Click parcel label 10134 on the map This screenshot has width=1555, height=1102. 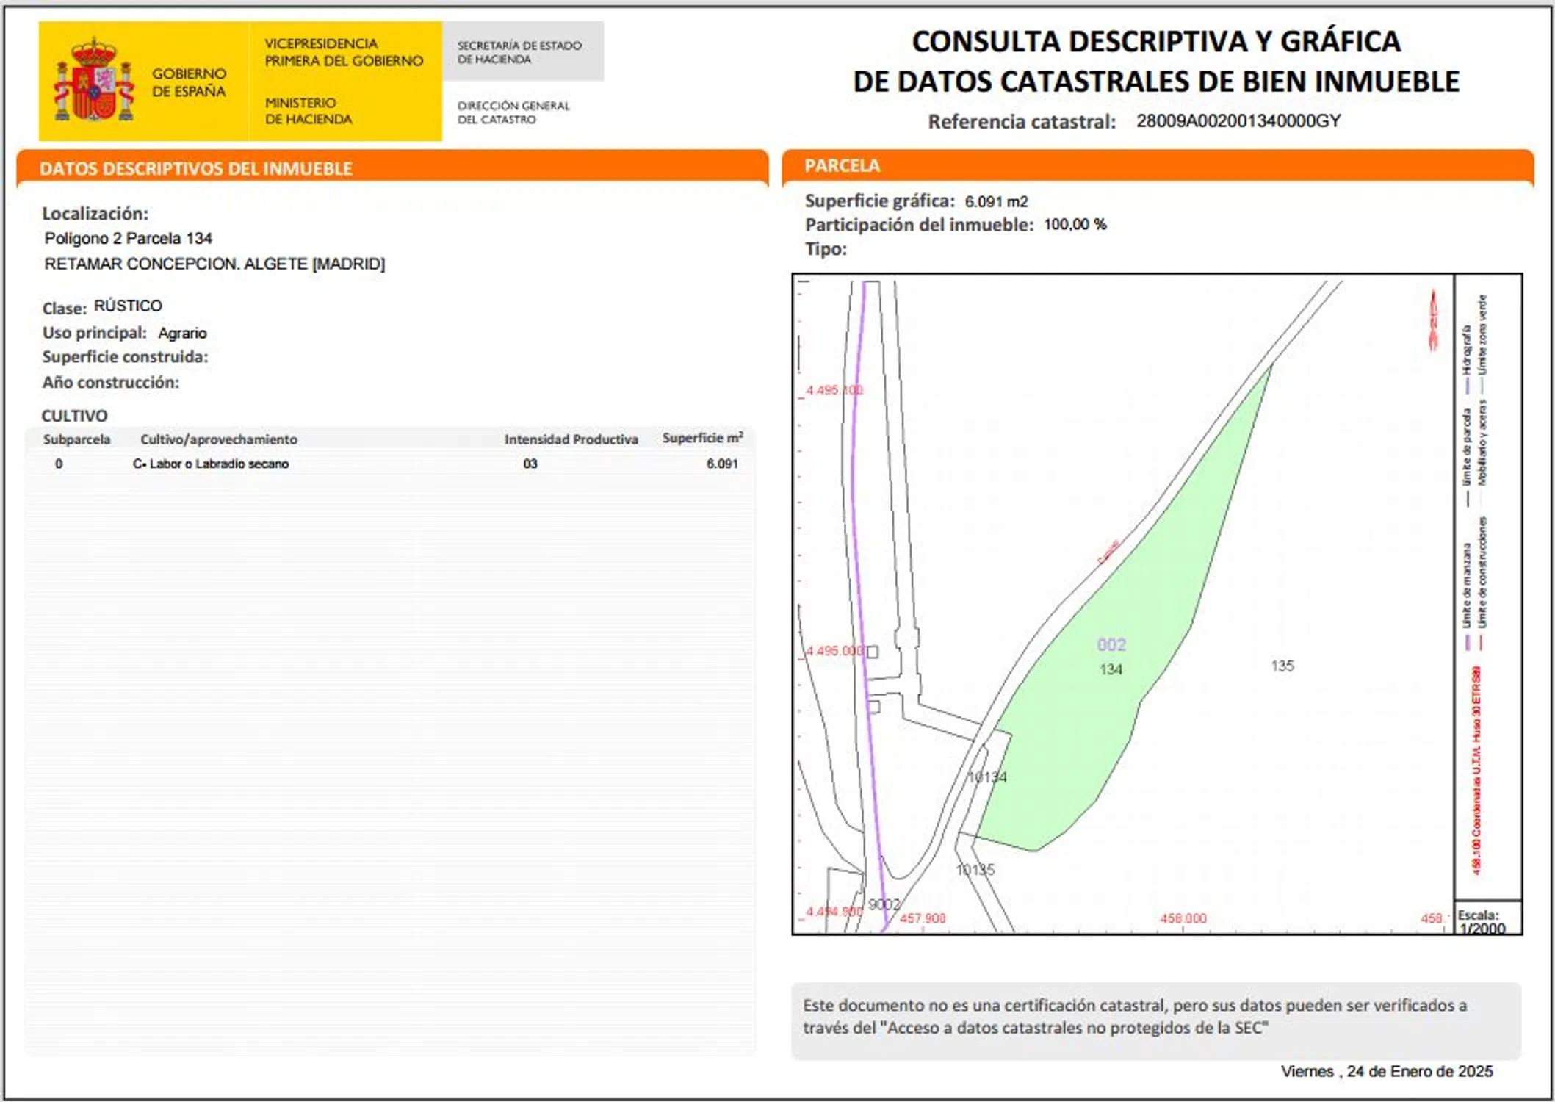pyautogui.click(x=987, y=777)
